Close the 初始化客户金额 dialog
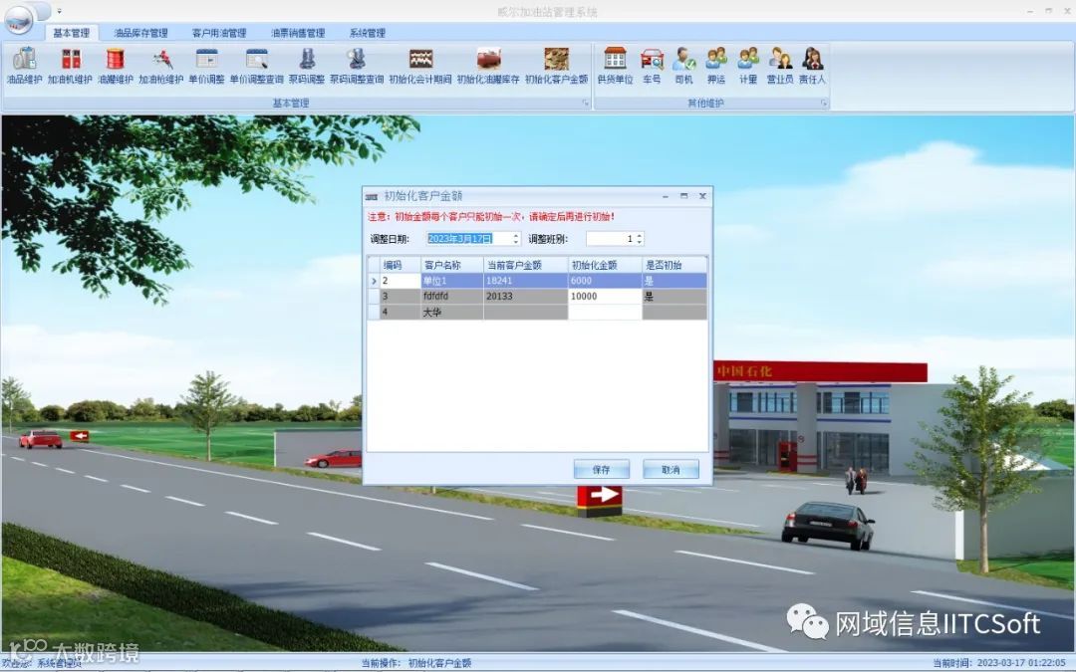The width and height of the screenshot is (1076, 672). [702, 196]
